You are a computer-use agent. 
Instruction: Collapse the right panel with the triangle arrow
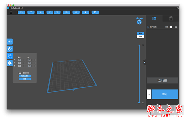(x=144, y=62)
